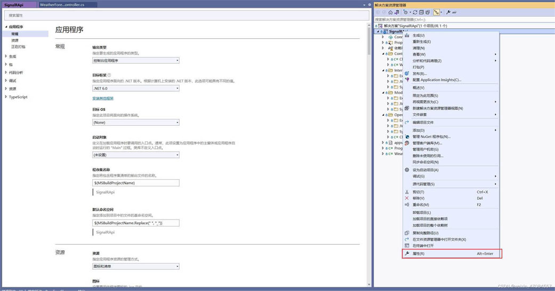Click the Refresh icon in Solution Explorer toolbar

click(415, 12)
